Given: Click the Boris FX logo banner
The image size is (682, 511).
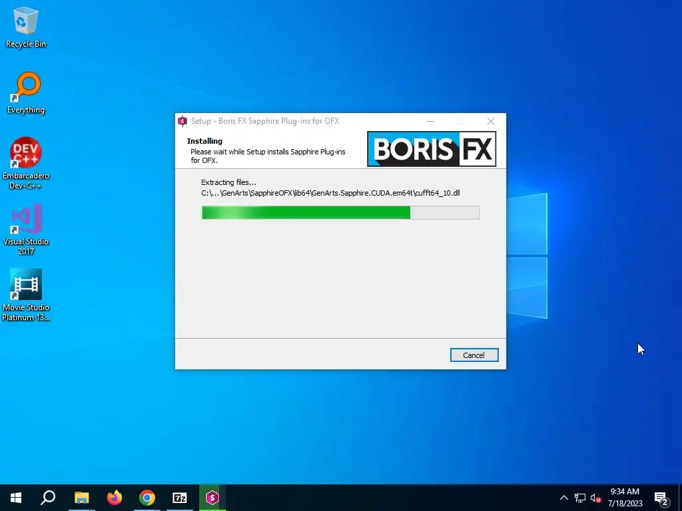Looking at the screenshot, I should (x=432, y=149).
